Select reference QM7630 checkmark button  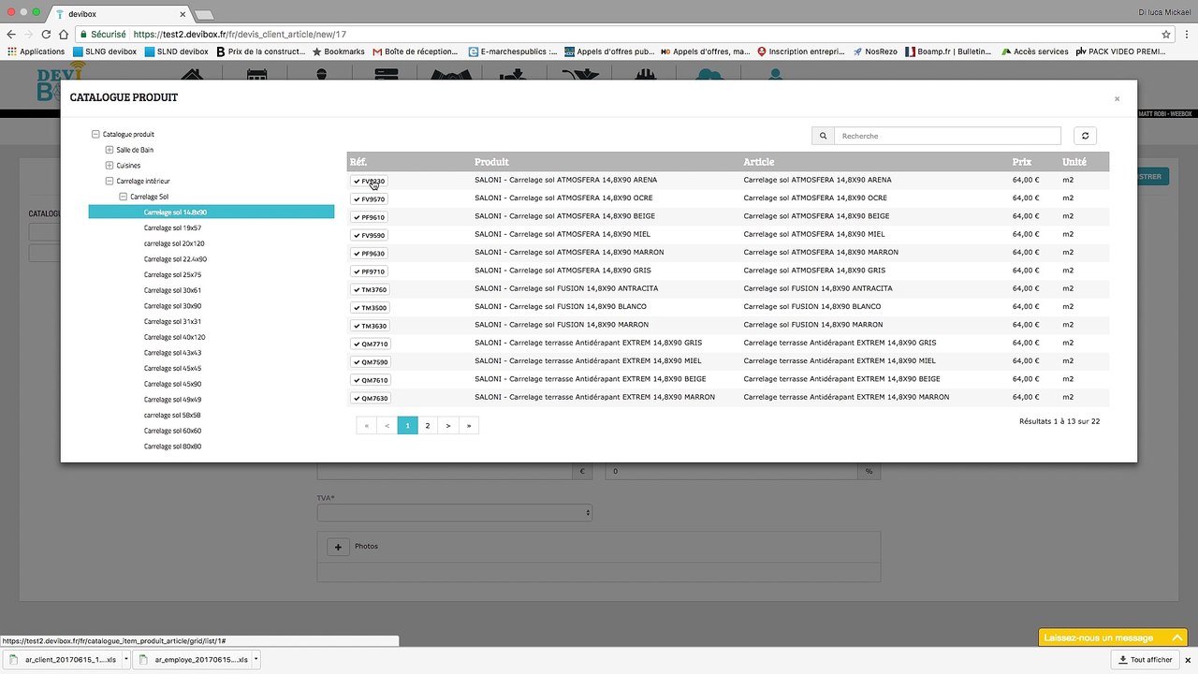coord(370,399)
